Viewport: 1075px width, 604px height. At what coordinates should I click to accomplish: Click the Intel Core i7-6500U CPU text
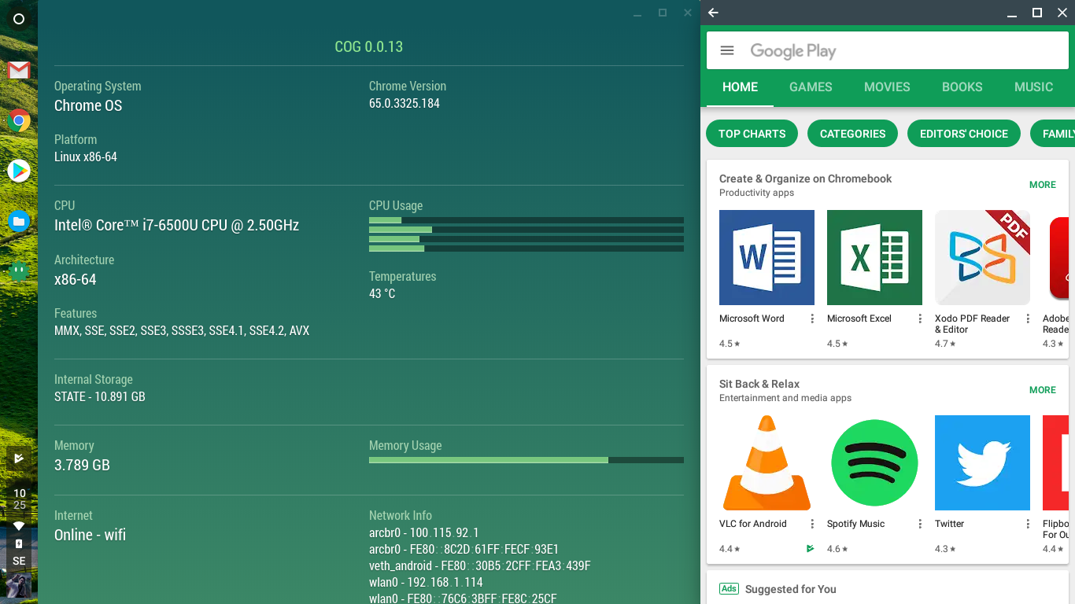tap(177, 225)
